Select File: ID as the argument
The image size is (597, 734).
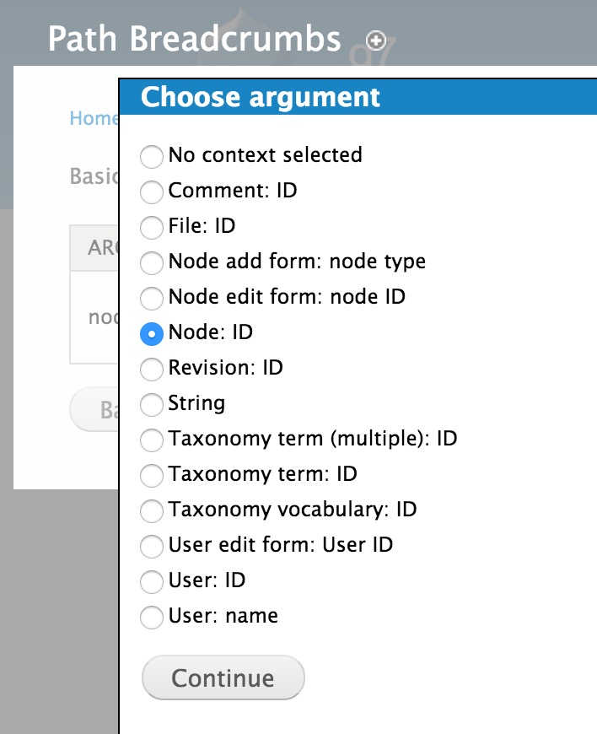[x=152, y=228]
